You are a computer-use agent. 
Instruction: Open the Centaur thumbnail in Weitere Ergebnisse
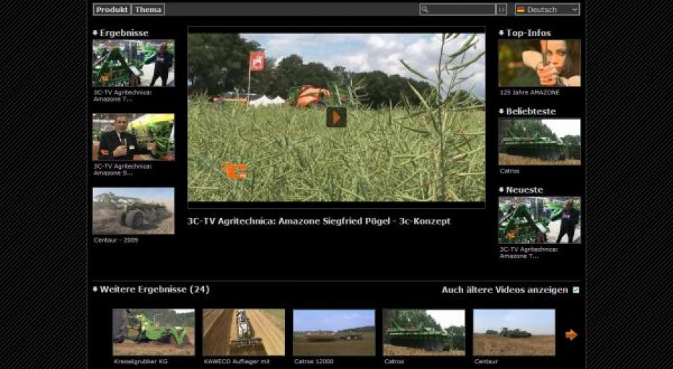[x=514, y=332]
